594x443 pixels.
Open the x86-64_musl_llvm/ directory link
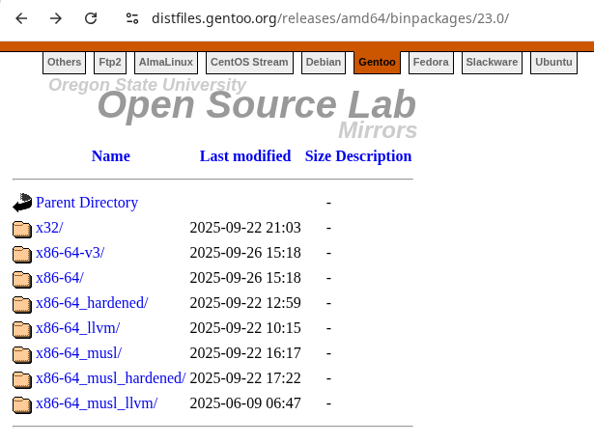[x=97, y=403]
